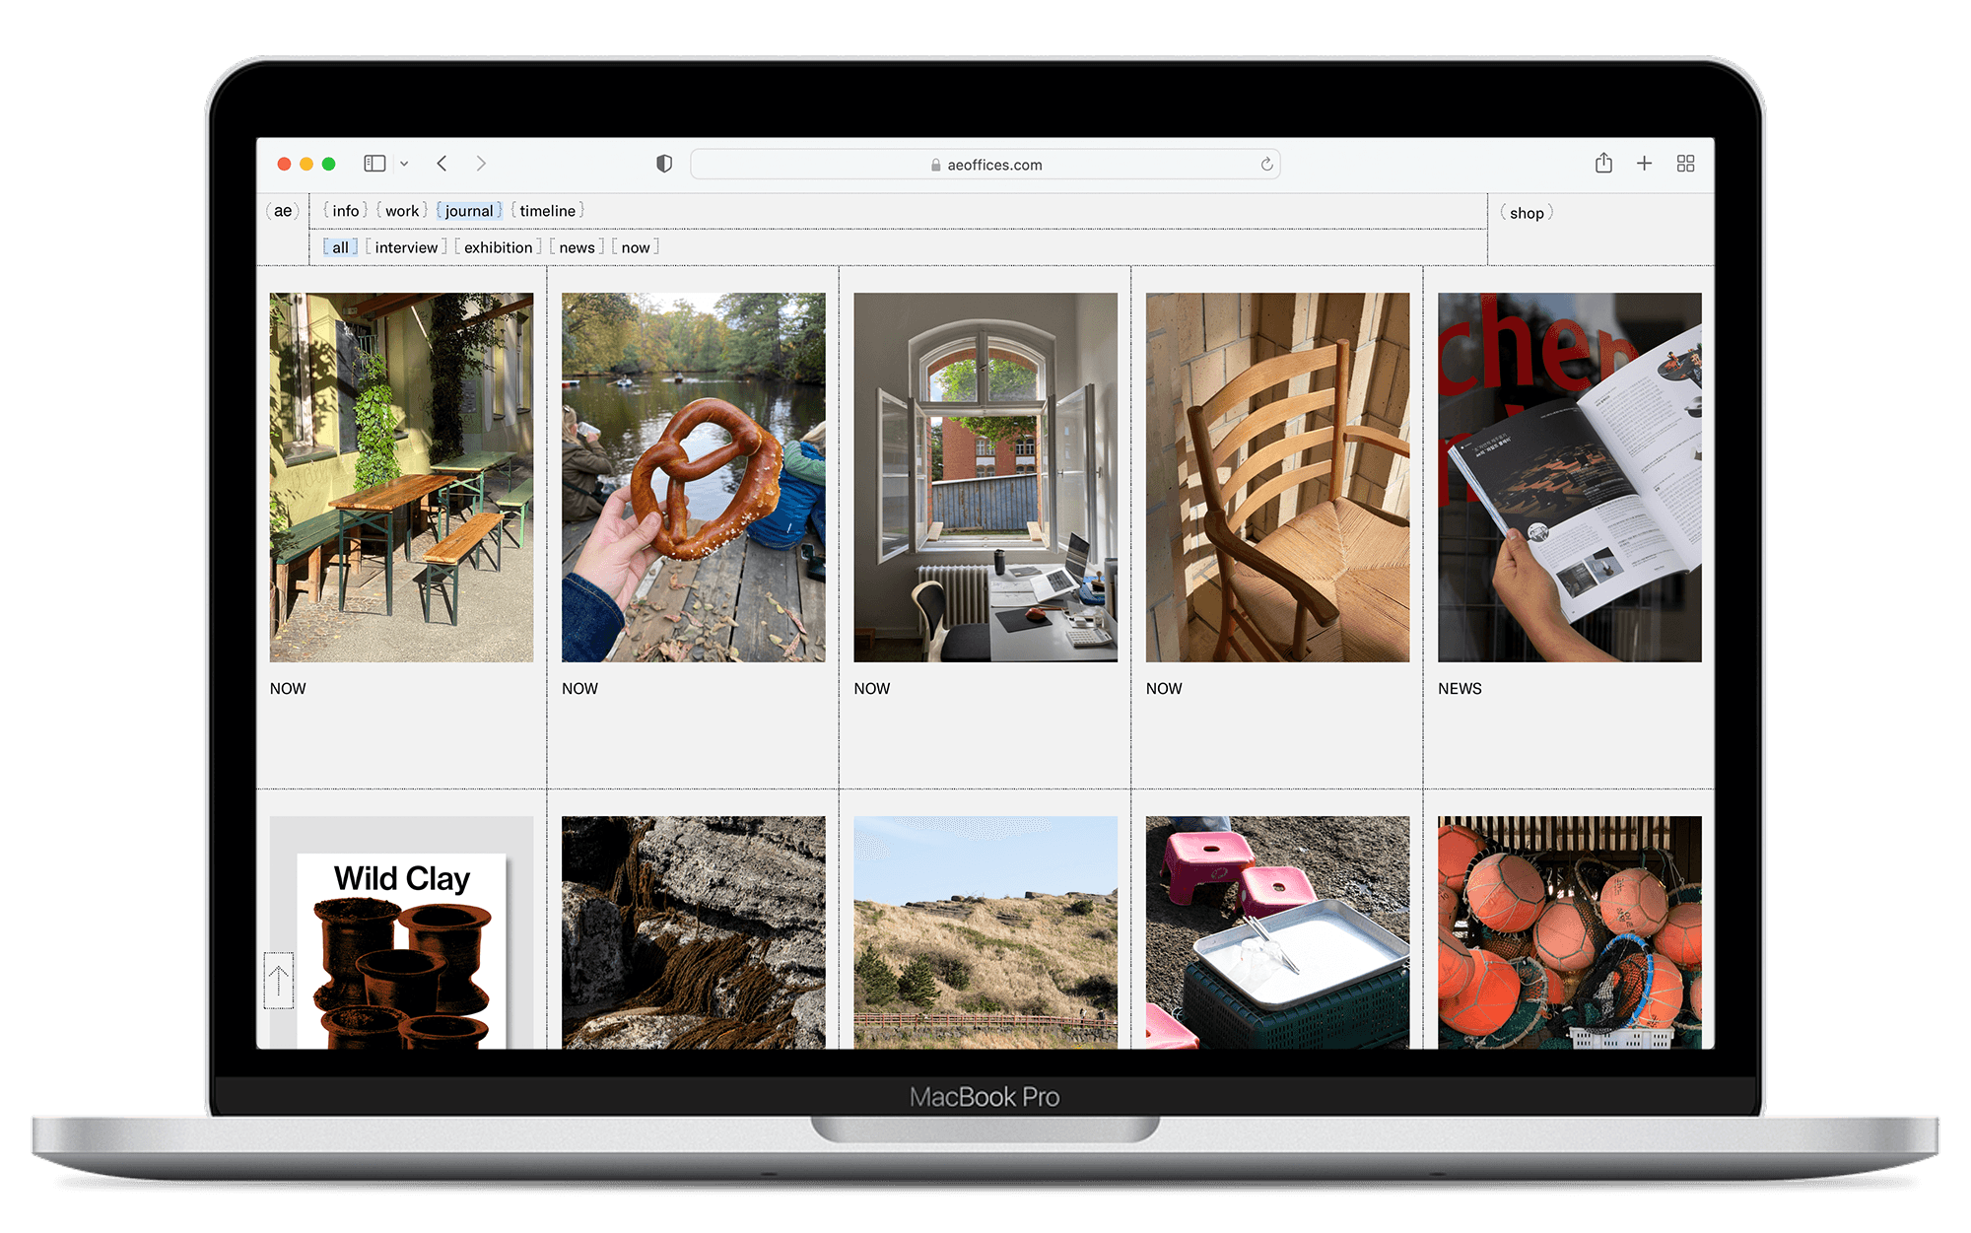Click the scroll-to-top arrow button
1971x1233 pixels.
click(x=279, y=981)
